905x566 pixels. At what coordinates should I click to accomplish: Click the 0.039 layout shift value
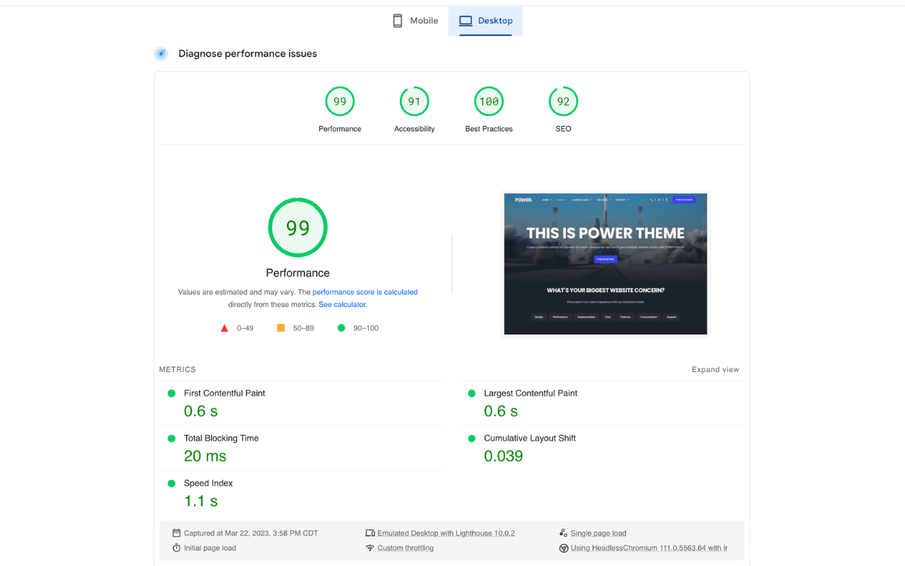(503, 456)
